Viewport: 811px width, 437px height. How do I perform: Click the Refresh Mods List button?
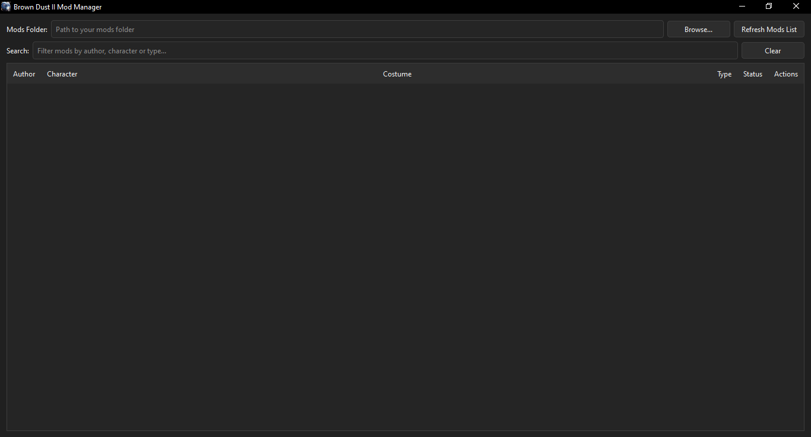pyautogui.click(x=769, y=29)
